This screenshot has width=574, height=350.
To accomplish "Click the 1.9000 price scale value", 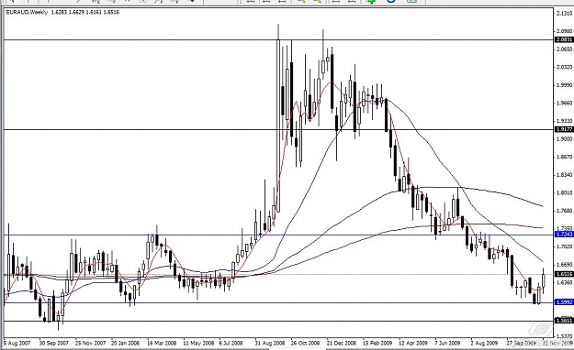I will coord(564,139).
